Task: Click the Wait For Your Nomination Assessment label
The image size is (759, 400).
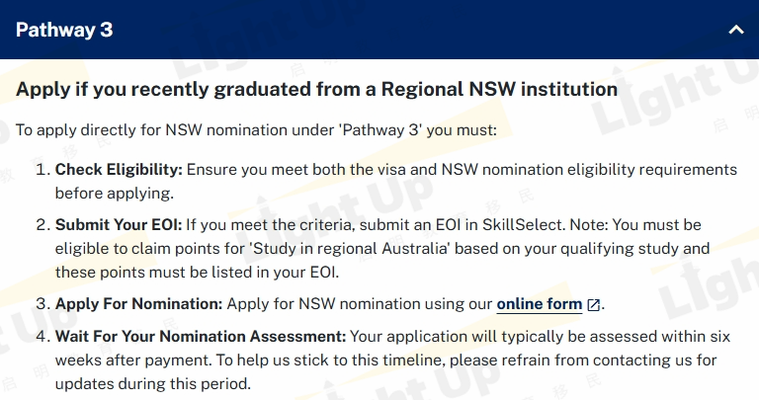Action: pyautogui.click(x=200, y=337)
